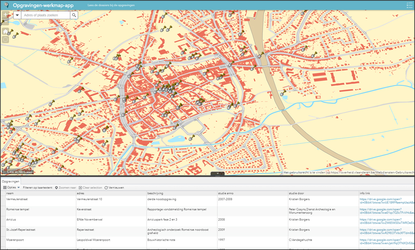Click the magnifier search icon
This screenshot has height=250, width=415.
(74, 15)
